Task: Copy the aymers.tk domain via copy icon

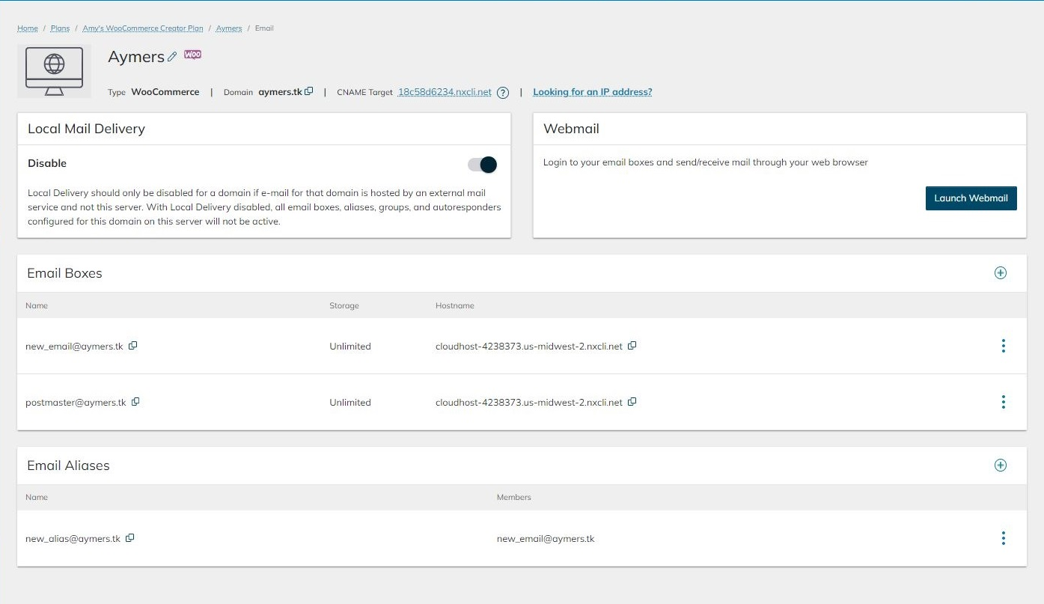Action: point(309,91)
